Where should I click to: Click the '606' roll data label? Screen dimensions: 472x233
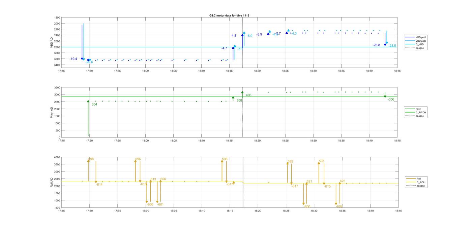tap(163, 179)
